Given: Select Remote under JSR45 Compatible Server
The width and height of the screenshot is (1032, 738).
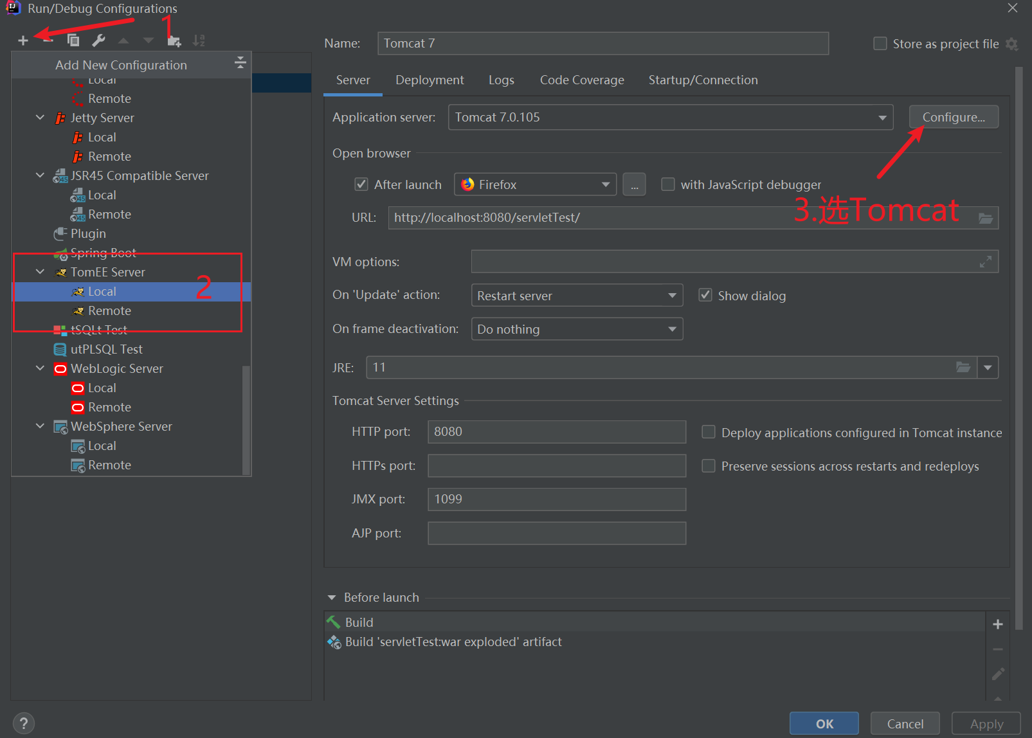Looking at the screenshot, I should coord(109,214).
